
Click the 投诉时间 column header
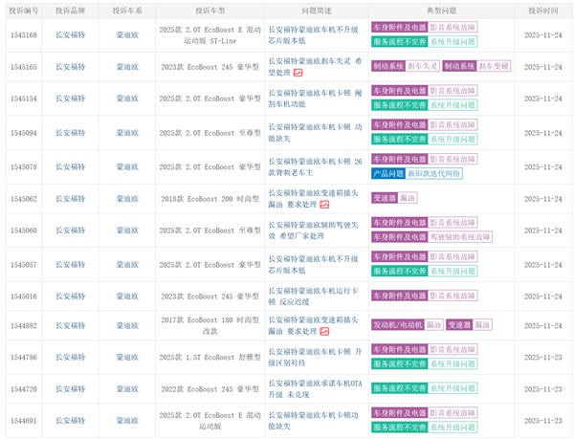536,11
